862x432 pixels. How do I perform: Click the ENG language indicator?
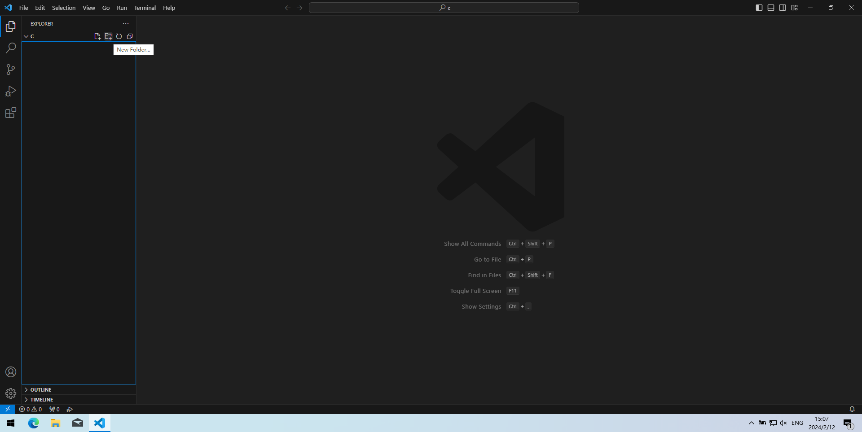click(797, 423)
